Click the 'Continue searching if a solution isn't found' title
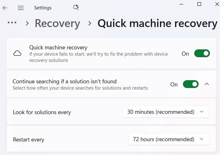 64,81
